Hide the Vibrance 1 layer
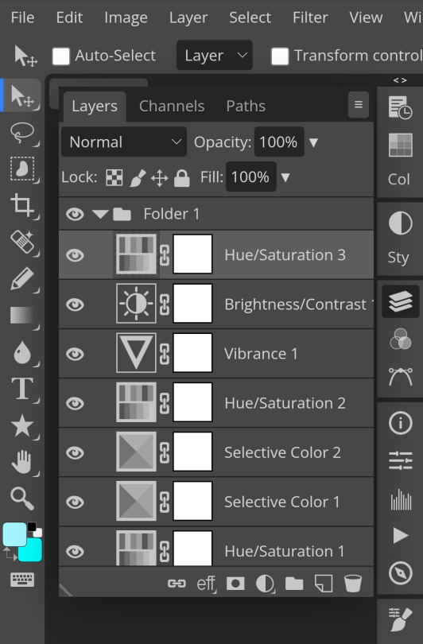 [x=76, y=354]
